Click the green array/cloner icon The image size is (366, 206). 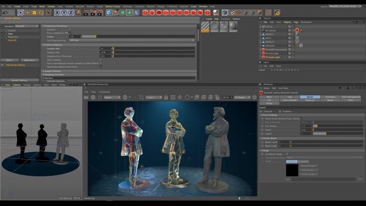coord(130,13)
